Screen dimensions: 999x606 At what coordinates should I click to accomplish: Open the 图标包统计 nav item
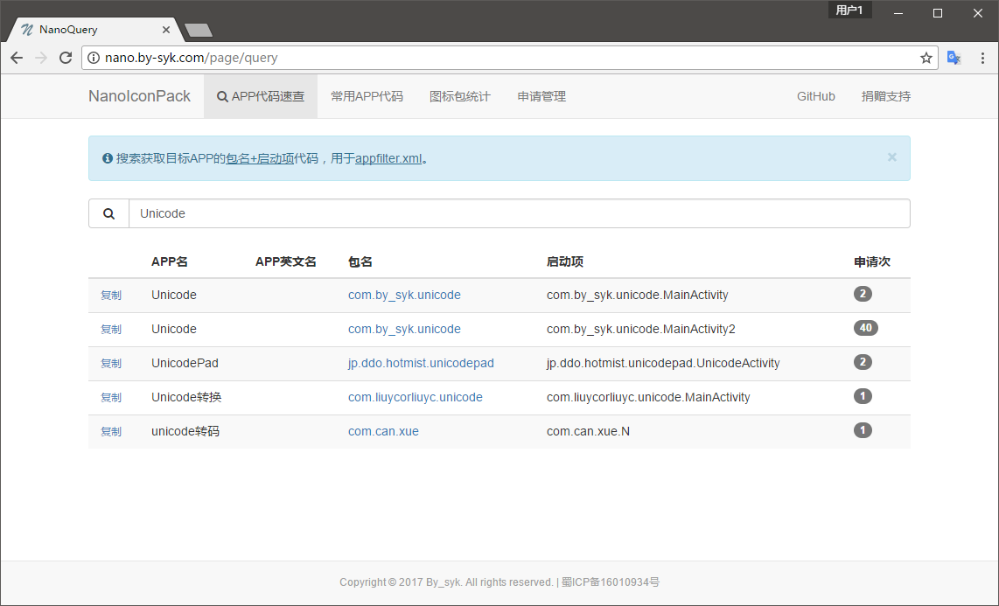(x=460, y=96)
